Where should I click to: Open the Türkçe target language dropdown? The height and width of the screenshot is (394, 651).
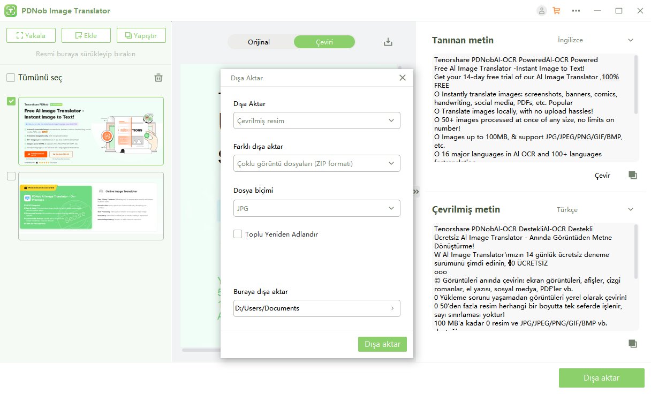pos(595,209)
